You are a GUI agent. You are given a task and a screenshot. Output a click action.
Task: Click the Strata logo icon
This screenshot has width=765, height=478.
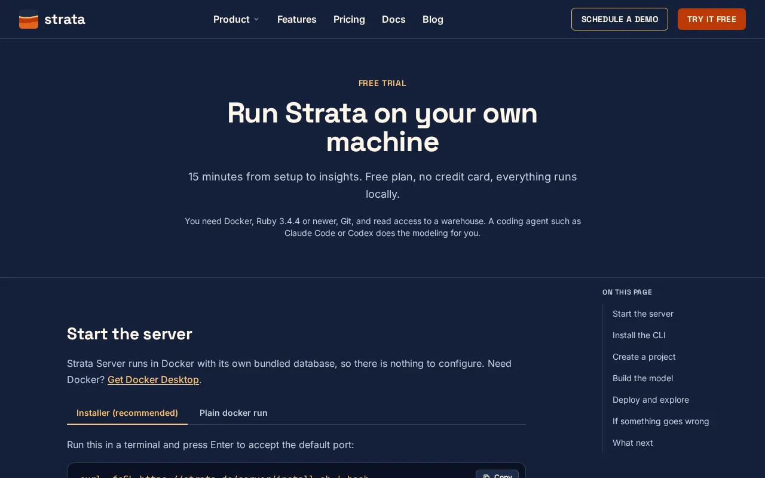tap(29, 19)
